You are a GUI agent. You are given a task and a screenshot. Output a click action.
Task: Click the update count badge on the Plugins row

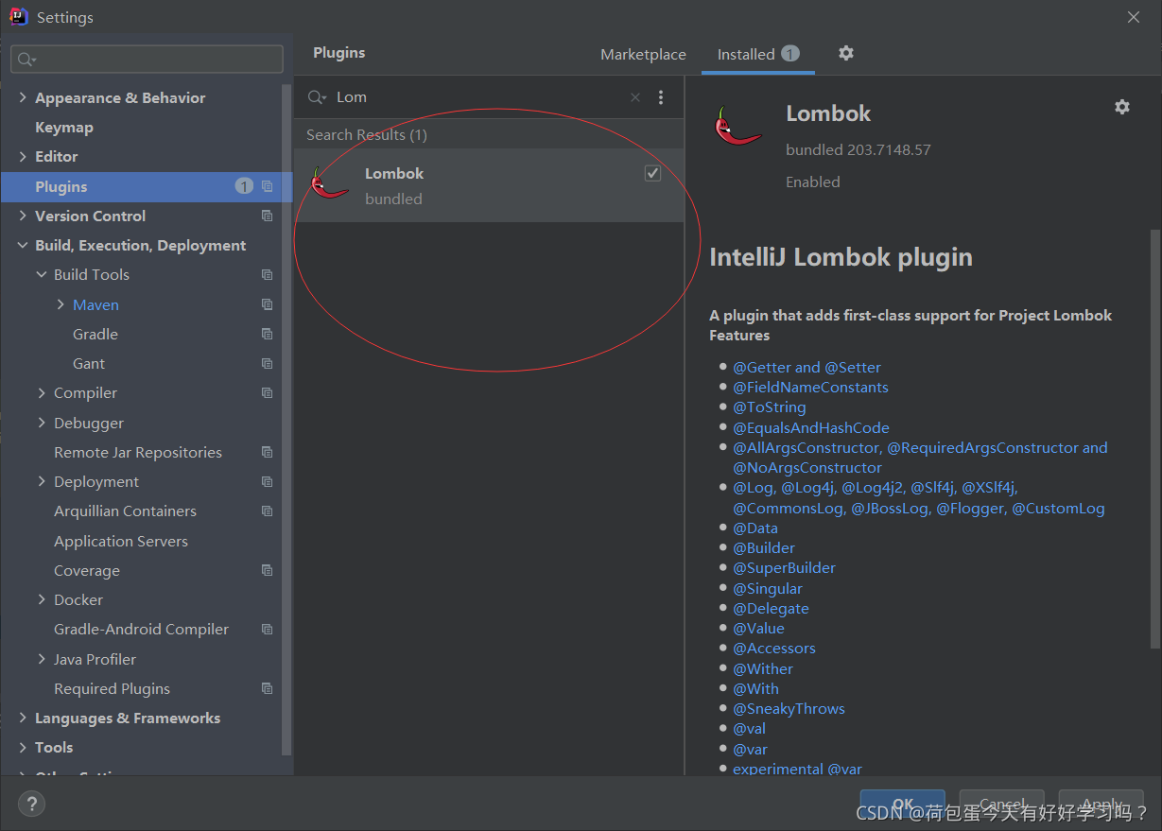point(244,186)
